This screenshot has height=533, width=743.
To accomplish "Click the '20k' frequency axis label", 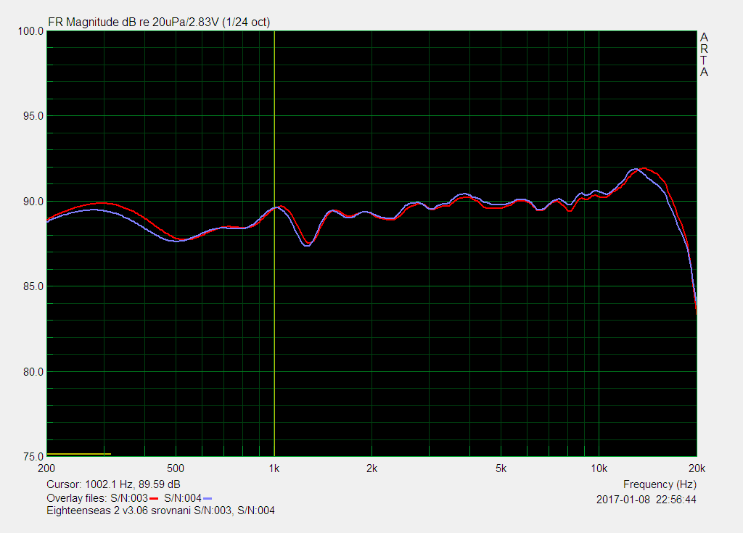I will (697, 468).
